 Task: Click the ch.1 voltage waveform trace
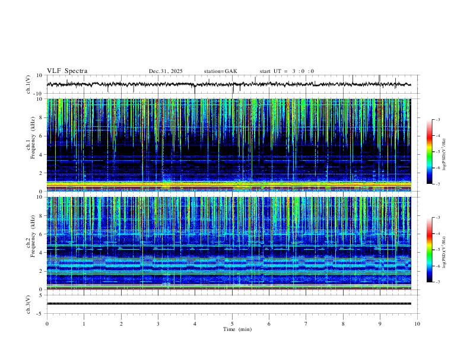(x=228, y=84)
